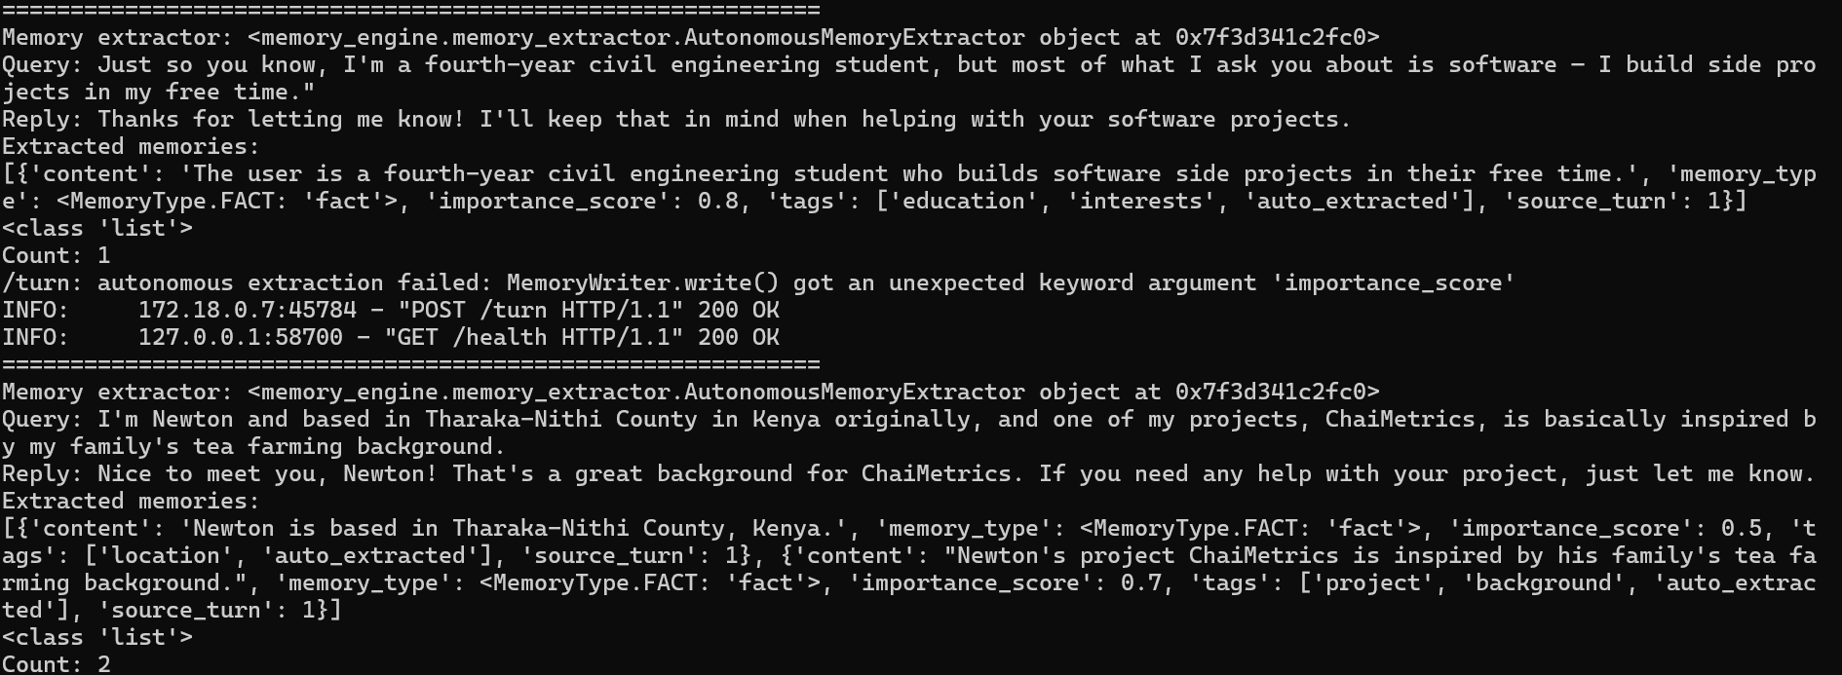The height and width of the screenshot is (675, 1842).
Task: Click the second 'Extracted memories:' label
Action: (132, 501)
